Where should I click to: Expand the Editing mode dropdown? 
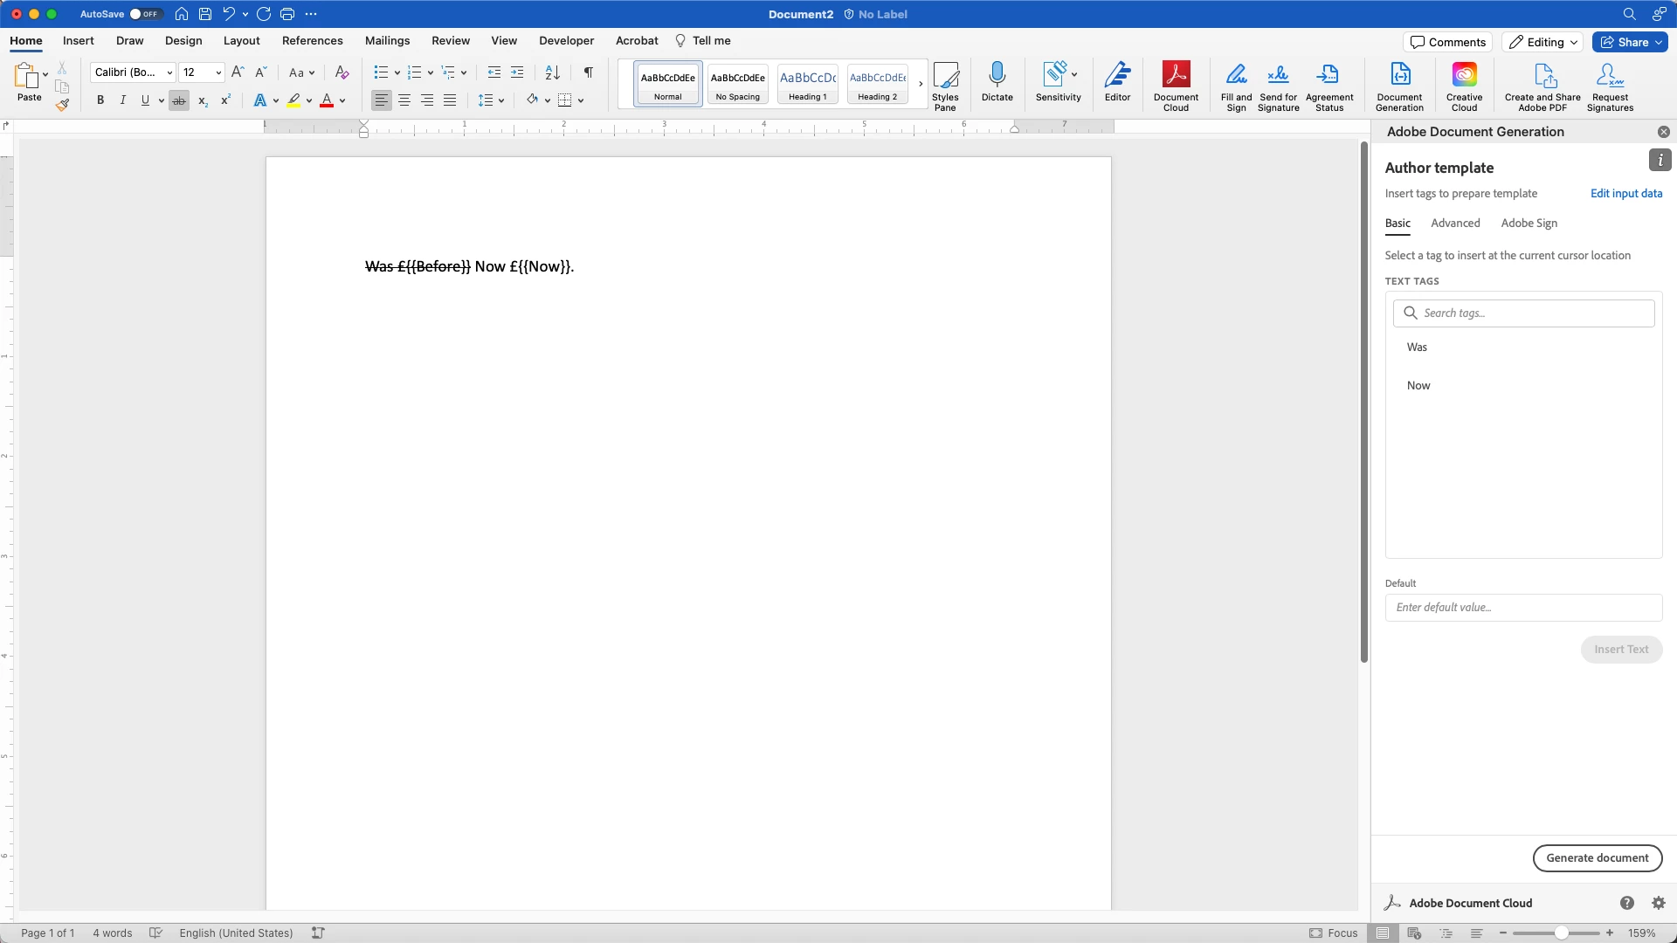pyautogui.click(x=1543, y=42)
